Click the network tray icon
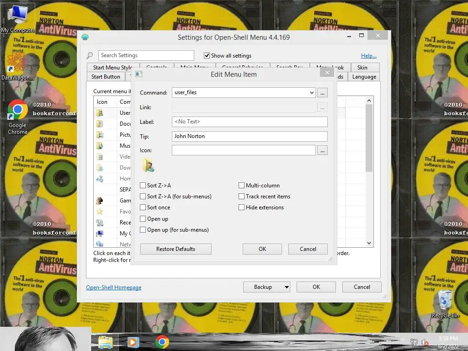The image size is (468, 351). tap(414, 342)
